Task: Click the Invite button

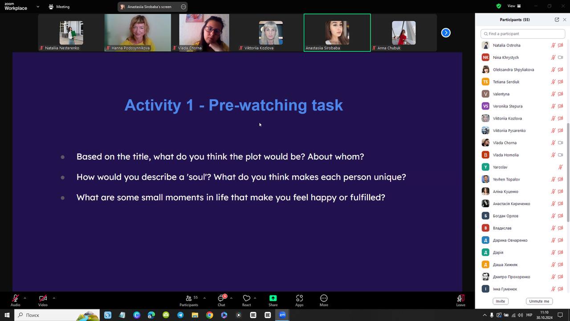Action: [501, 301]
